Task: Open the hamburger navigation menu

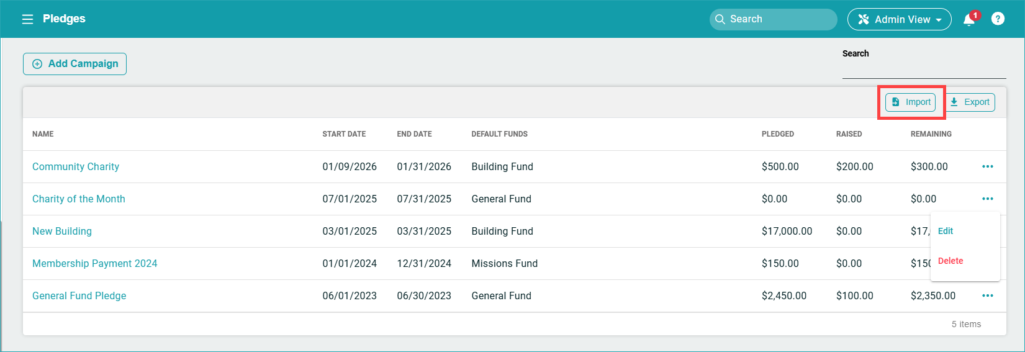Action: coord(27,19)
